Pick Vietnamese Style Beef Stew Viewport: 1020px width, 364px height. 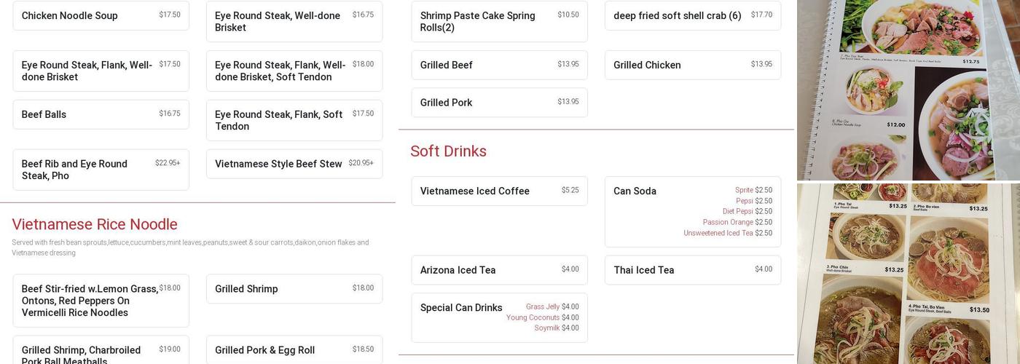294,165
